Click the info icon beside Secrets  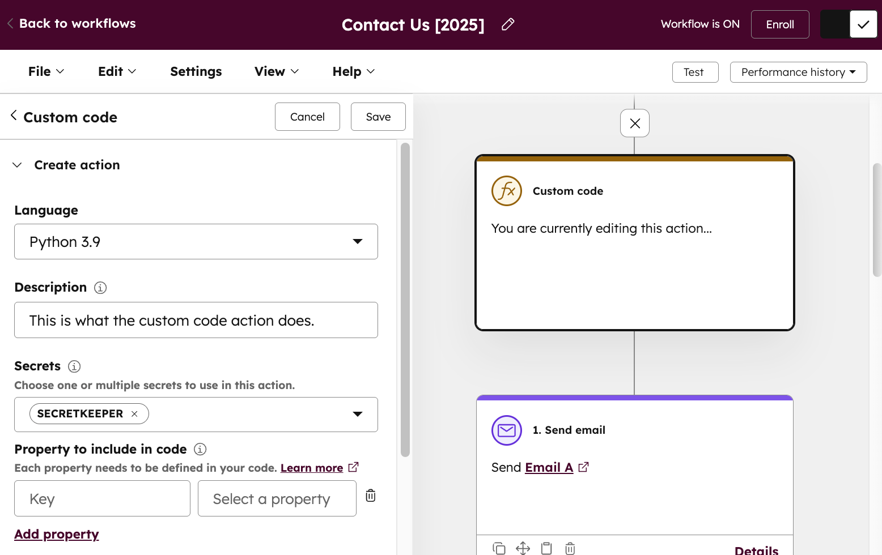click(x=74, y=366)
